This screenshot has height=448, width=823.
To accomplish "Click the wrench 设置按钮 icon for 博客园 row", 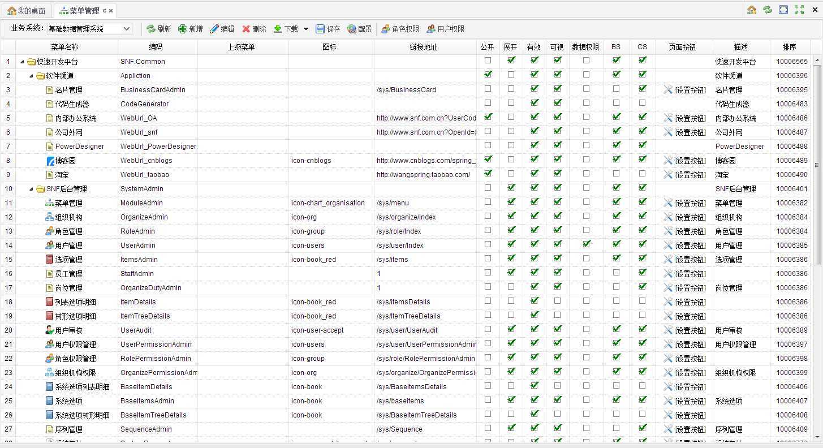I will (x=668, y=160).
